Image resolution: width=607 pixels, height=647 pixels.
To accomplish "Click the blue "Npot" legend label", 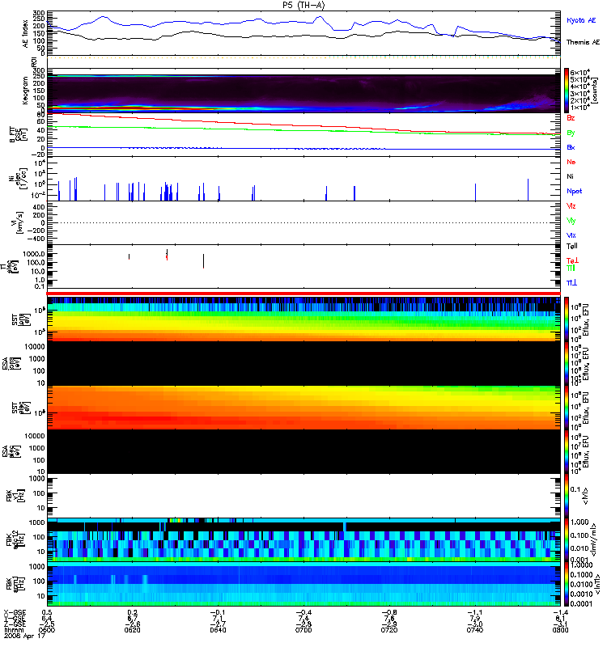I will pyautogui.click(x=574, y=191).
